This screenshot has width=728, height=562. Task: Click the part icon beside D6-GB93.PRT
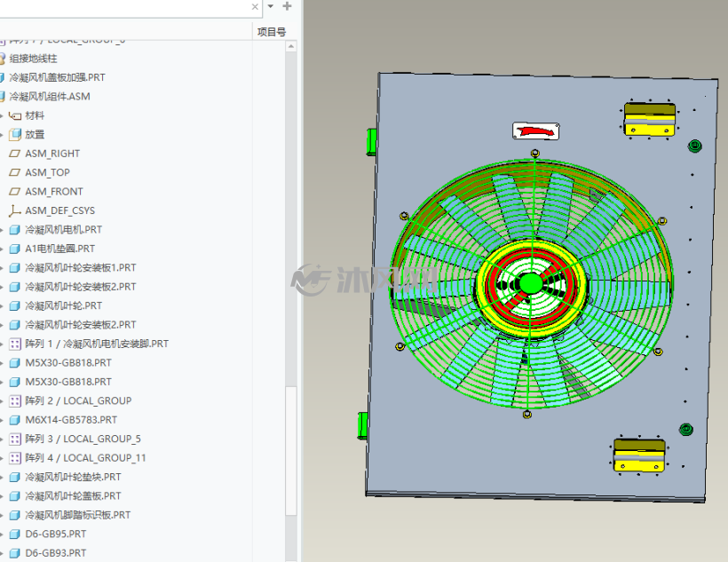click(15, 553)
